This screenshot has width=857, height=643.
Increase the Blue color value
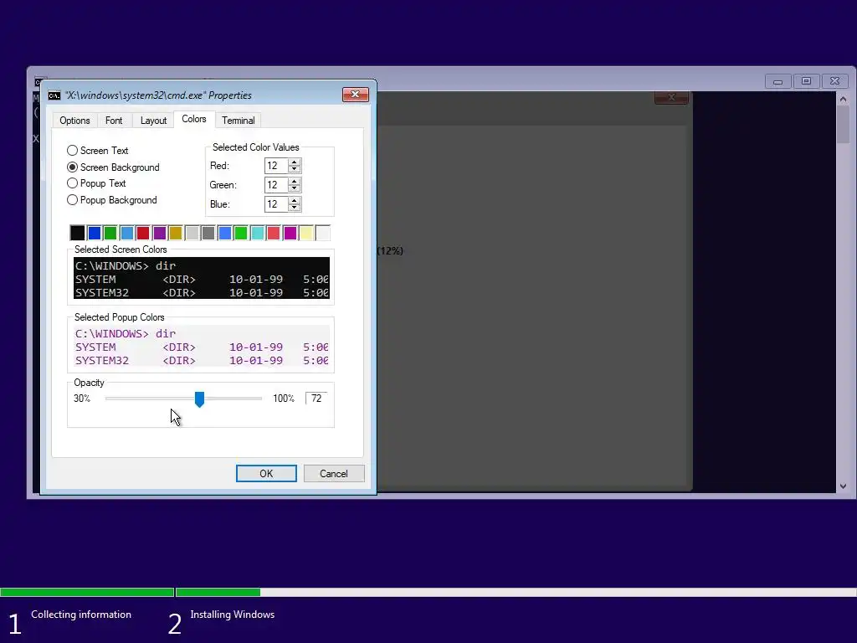click(x=295, y=201)
